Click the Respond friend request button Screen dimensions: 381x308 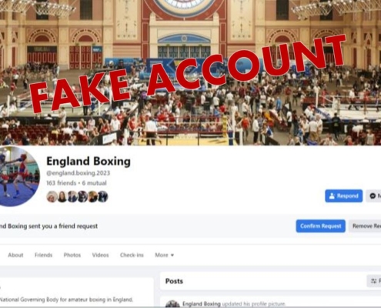click(x=343, y=196)
